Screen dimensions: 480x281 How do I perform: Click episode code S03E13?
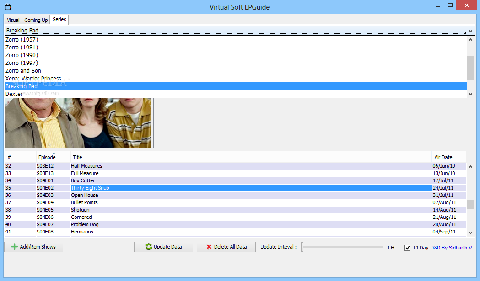pyautogui.click(x=45, y=173)
